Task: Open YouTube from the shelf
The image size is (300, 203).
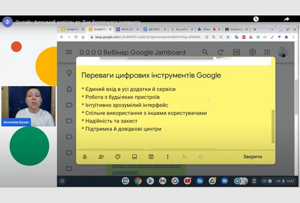Action: coord(188,181)
